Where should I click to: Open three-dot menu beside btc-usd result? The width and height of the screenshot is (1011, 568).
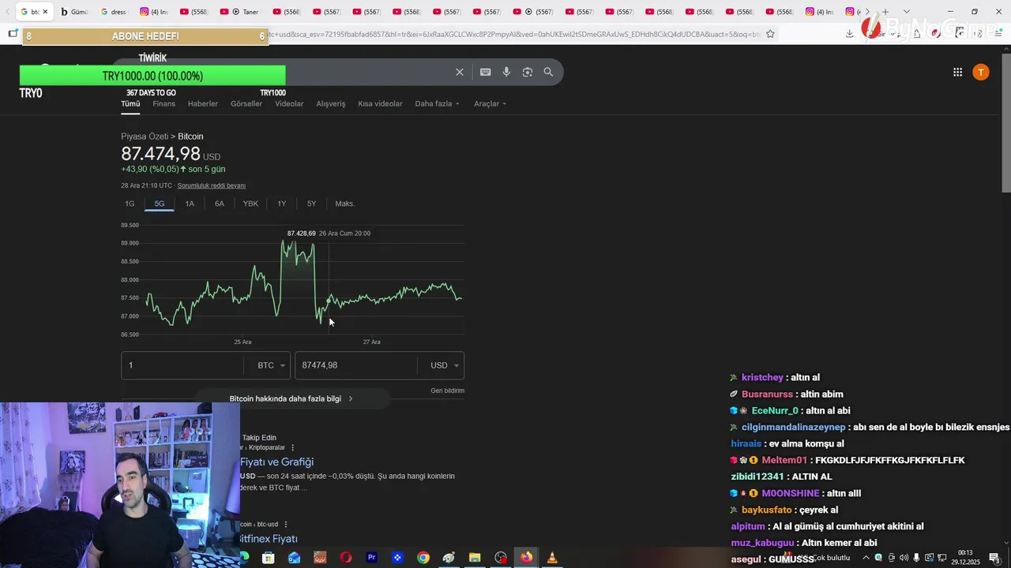pyautogui.click(x=285, y=524)
